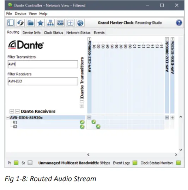Open the green Event Log indicator

click(135, 163)
